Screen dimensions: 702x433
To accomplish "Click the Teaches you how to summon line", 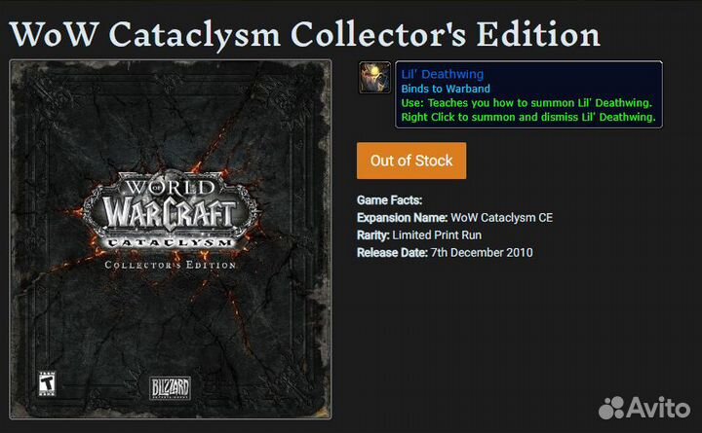I will coord(526,103).
